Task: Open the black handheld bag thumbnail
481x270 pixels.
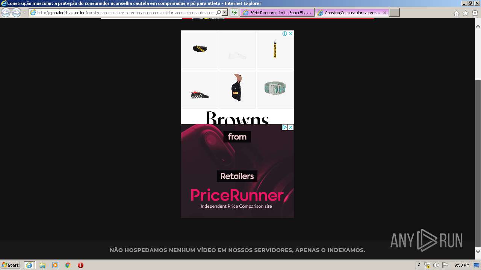Action: [237, 90]
